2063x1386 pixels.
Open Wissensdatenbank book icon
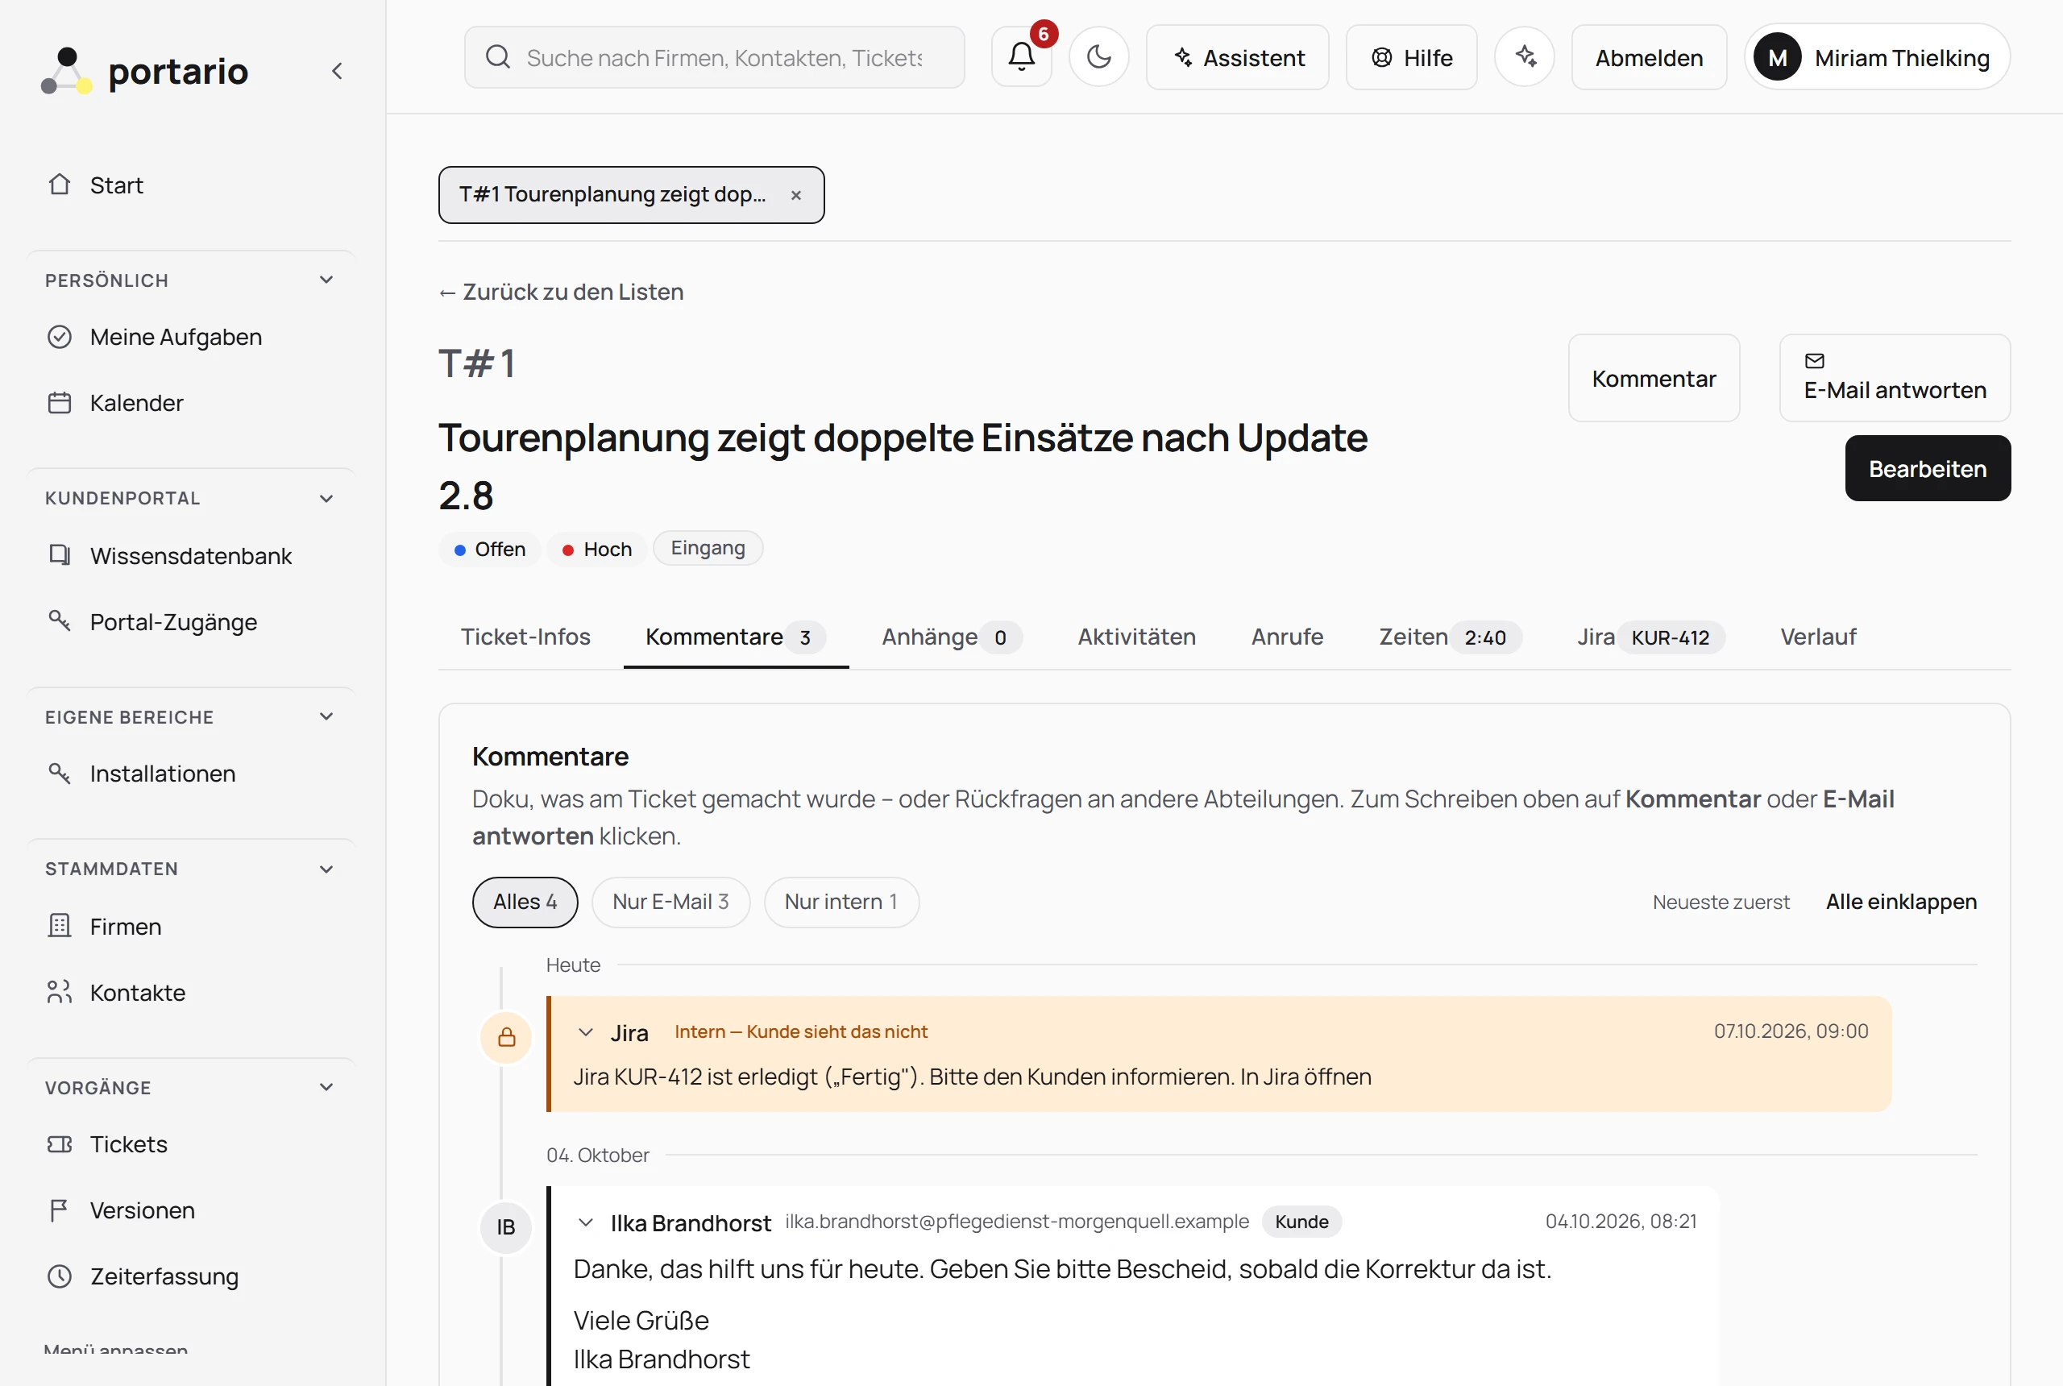(59, 555)
